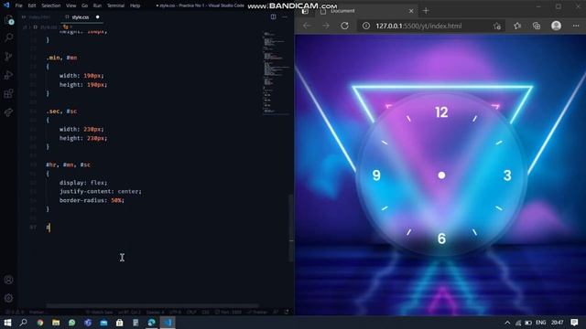Open Live Share view in activity bar
This screenshot has width=586, height=329.
8,111
